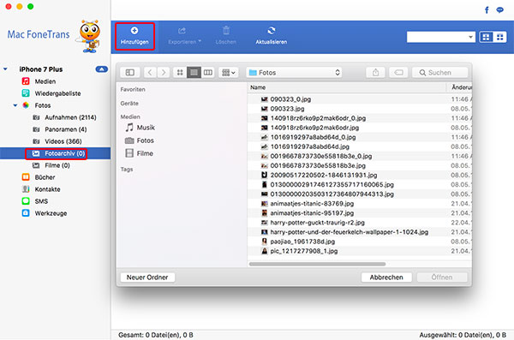This screenshot has width=514, height=340.
Task: Open Wiedergabeliste in the sidebar
Action: tap(57, 93)
